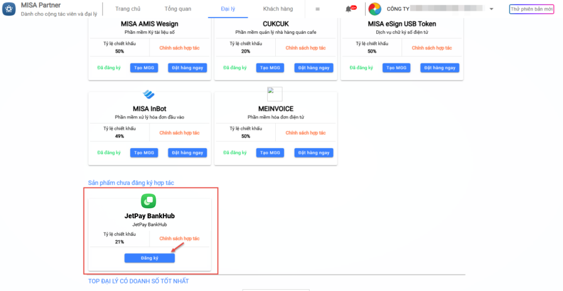Click Thử phiên bản mới button
This screenshot has width=563, height=291.
[532, 9]
